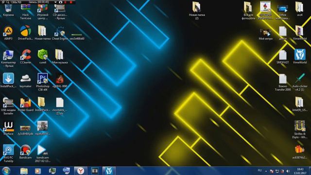Launch VimeWorld application with blue icon
Image resolution: width=311 pixels, height=175 pixels.
(300, 56)
